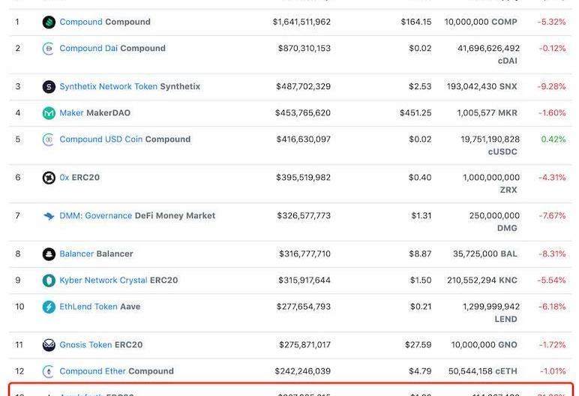Select the market cap $326,577,773

pyautogui.click(x=304, y=215)
